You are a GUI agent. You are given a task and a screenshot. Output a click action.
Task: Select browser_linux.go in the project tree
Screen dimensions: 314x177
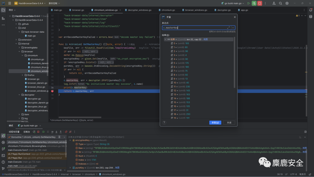tap(36, 87)
